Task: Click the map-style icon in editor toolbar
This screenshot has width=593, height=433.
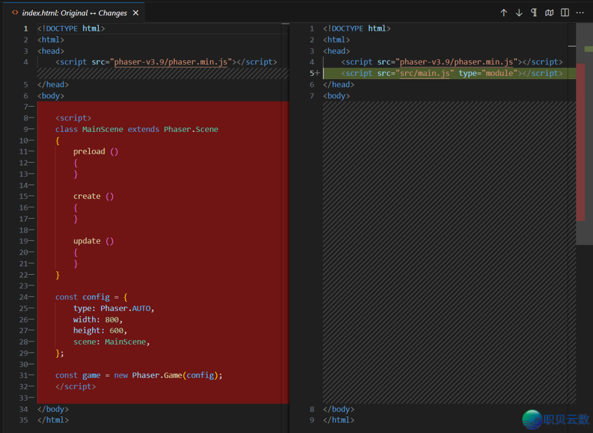Action: (x=549, y=13)
